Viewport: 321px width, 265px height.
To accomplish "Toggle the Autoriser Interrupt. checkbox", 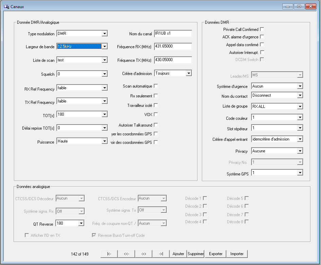I will click(x=262, y=52).
